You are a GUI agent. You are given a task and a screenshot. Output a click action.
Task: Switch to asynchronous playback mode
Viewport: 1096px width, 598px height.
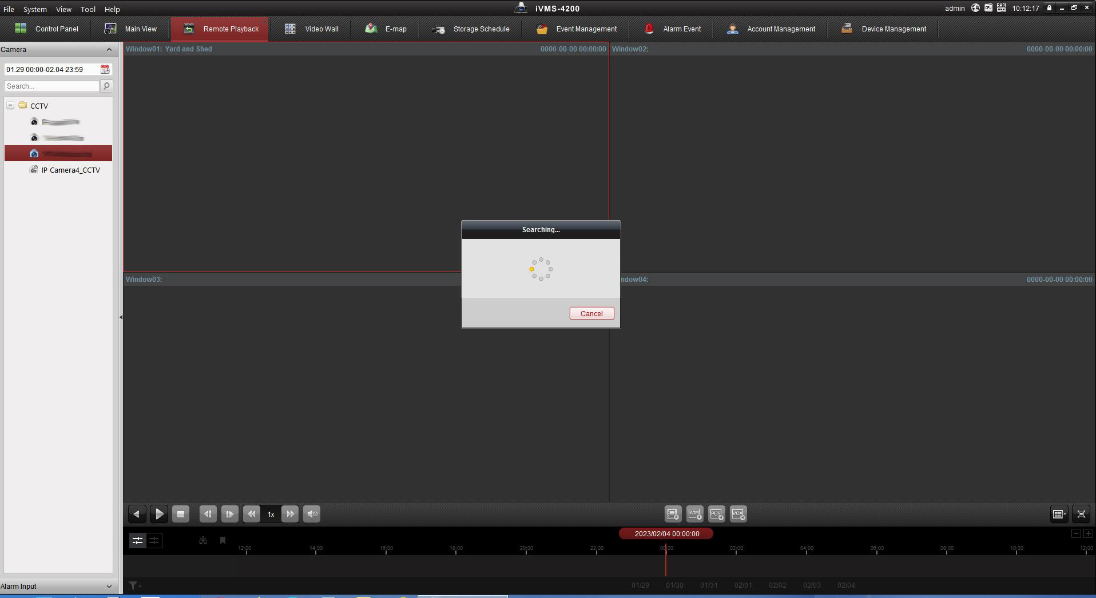point(137,540)
